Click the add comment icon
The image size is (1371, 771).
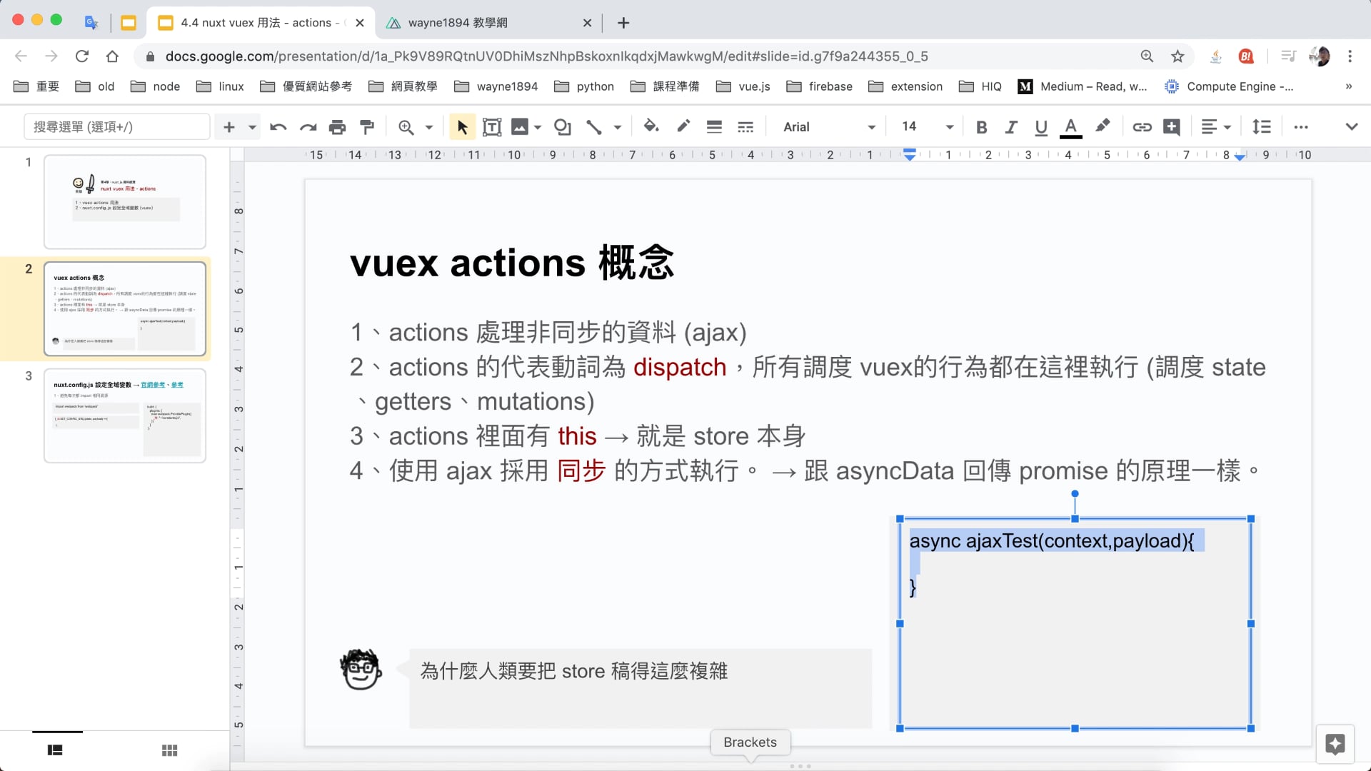pos(1172,127)
